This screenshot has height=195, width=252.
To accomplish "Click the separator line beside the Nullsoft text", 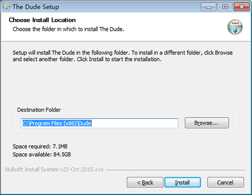I will (x=175, y=170).
